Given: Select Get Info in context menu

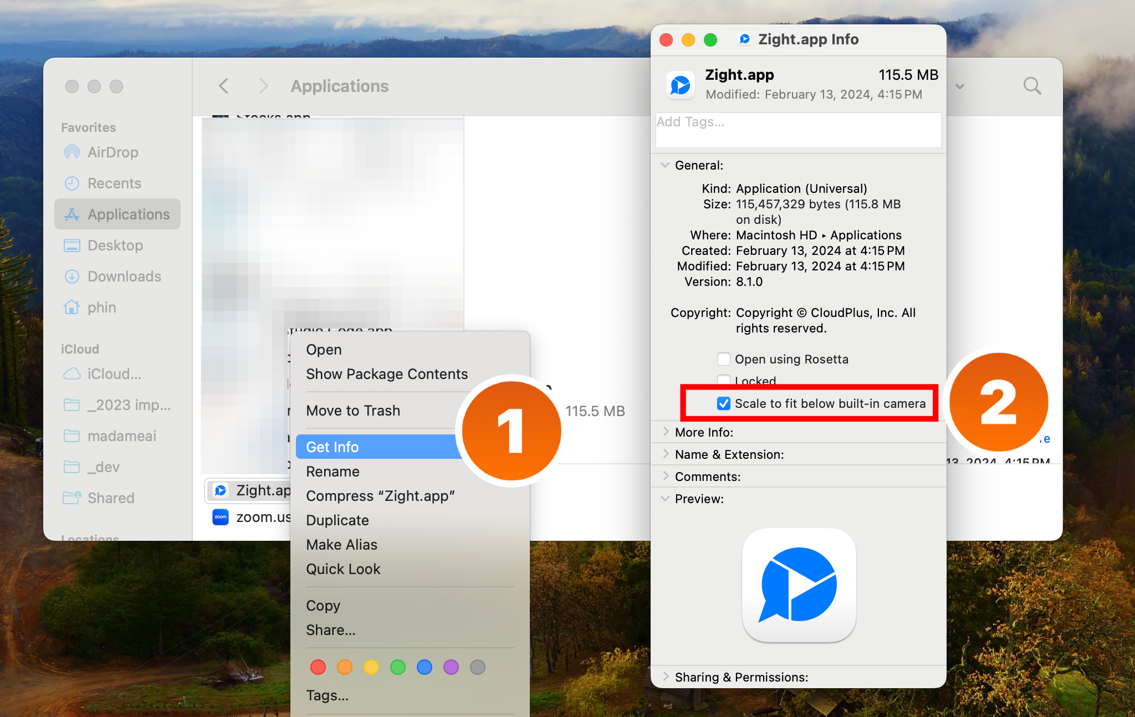Looking at the screenshot, I should [380, 447].
